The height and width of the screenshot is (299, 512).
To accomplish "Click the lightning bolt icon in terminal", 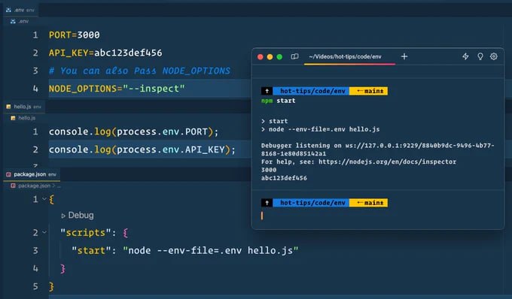I will (x=465, y=56).
